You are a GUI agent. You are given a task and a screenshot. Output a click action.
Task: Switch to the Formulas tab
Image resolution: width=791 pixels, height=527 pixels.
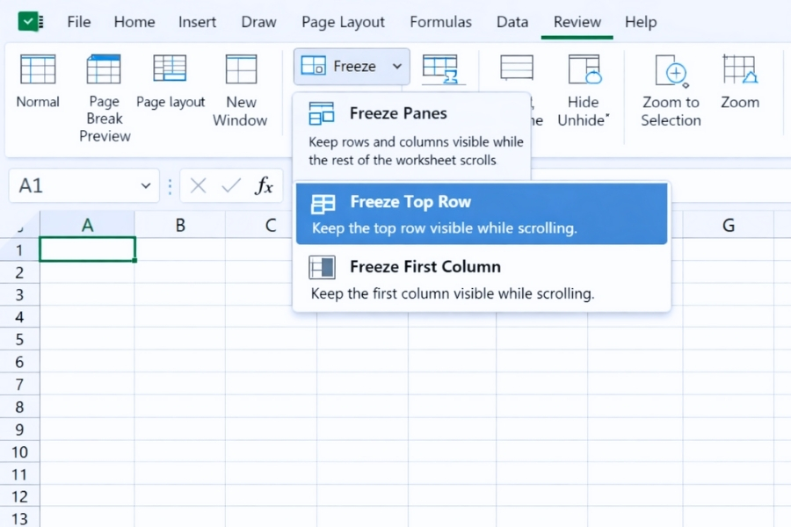click(x=440, y=22)
